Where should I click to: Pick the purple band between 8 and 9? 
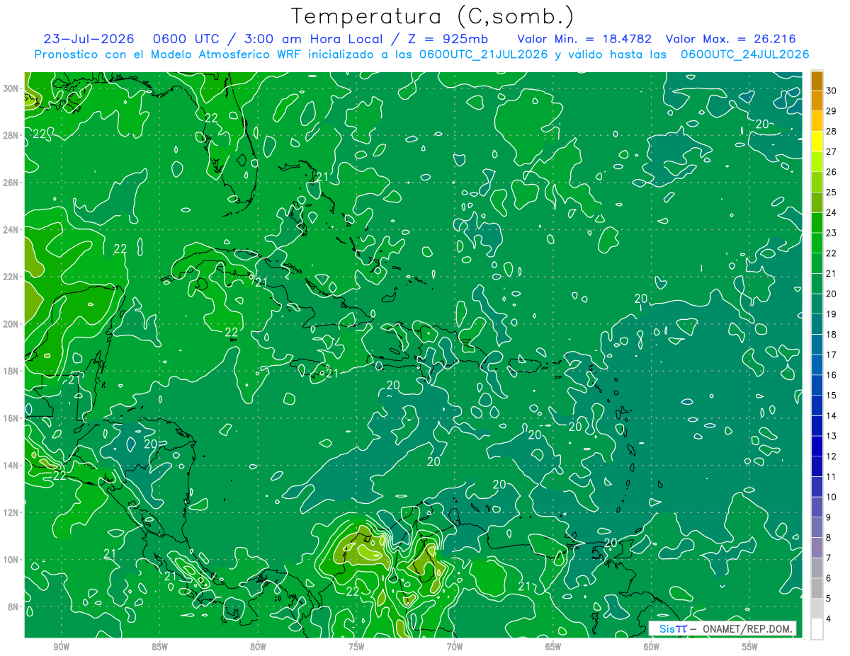[817, 528]
